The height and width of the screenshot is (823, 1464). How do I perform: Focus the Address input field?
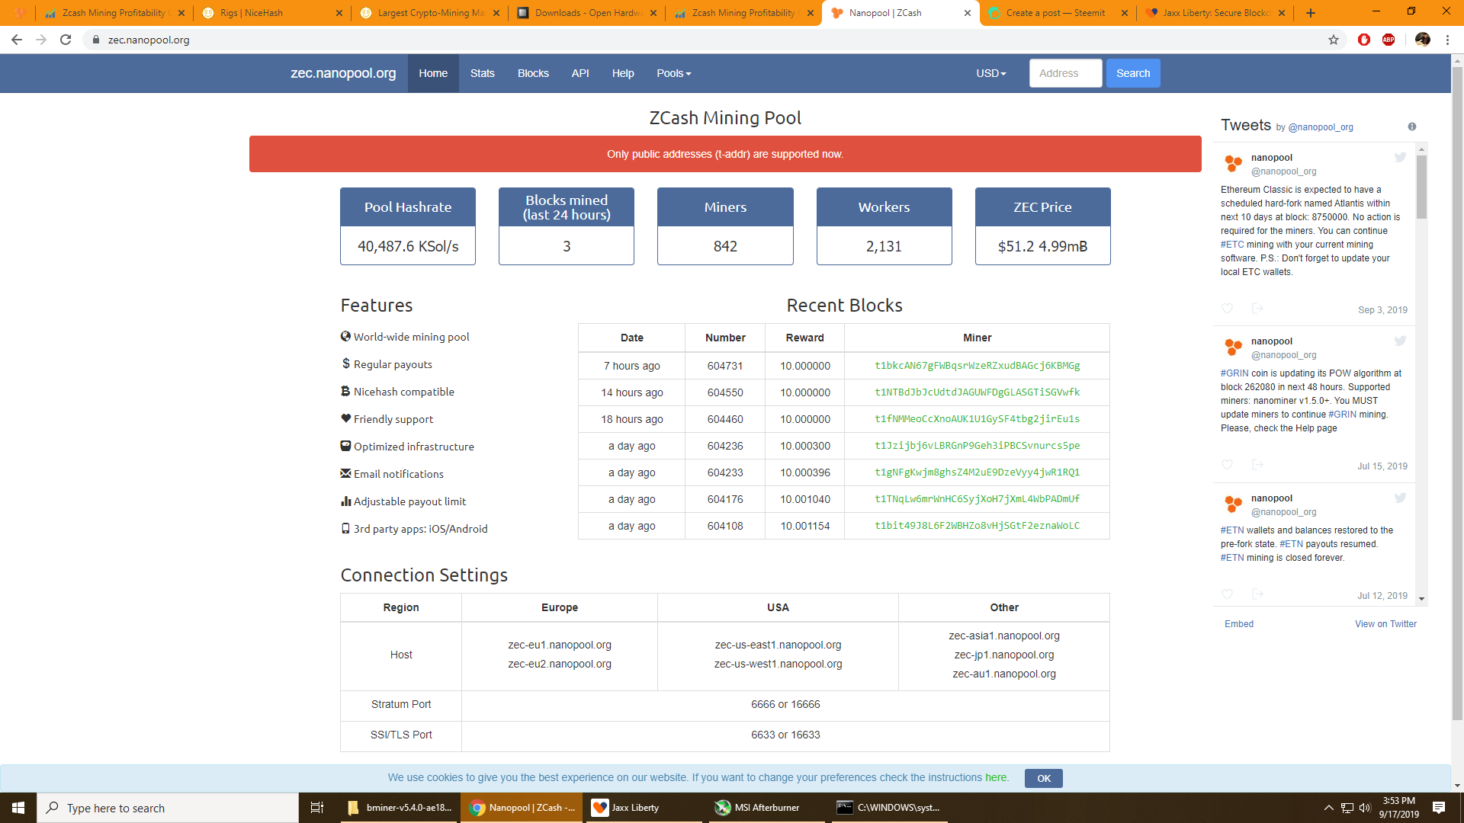tap(1065, 73)
